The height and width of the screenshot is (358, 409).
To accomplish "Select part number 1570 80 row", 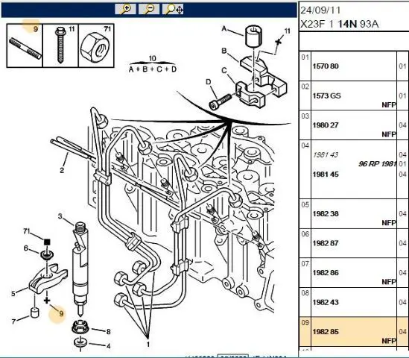I will coord(354,66).
